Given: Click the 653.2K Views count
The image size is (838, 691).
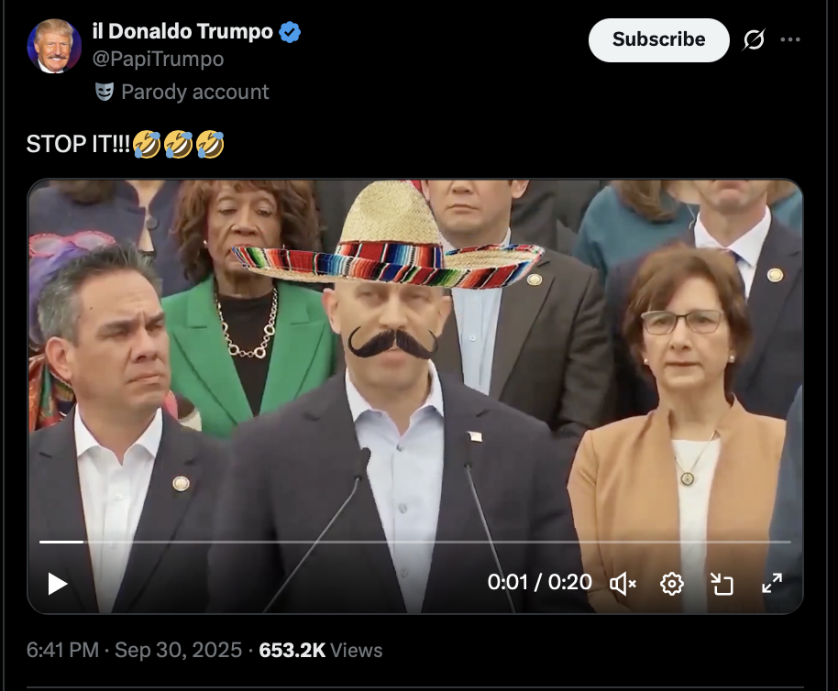Looking at the screenshot, I should click(321, 651).
